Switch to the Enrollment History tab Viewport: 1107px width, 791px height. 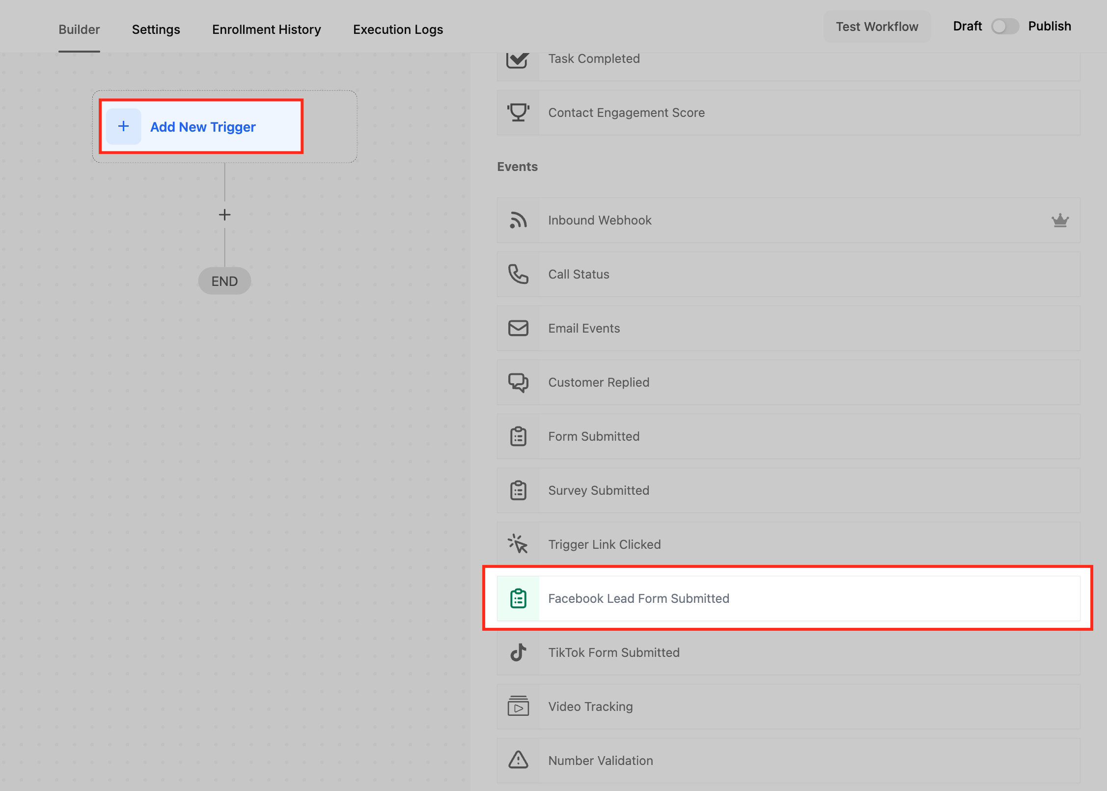[266, 29]
